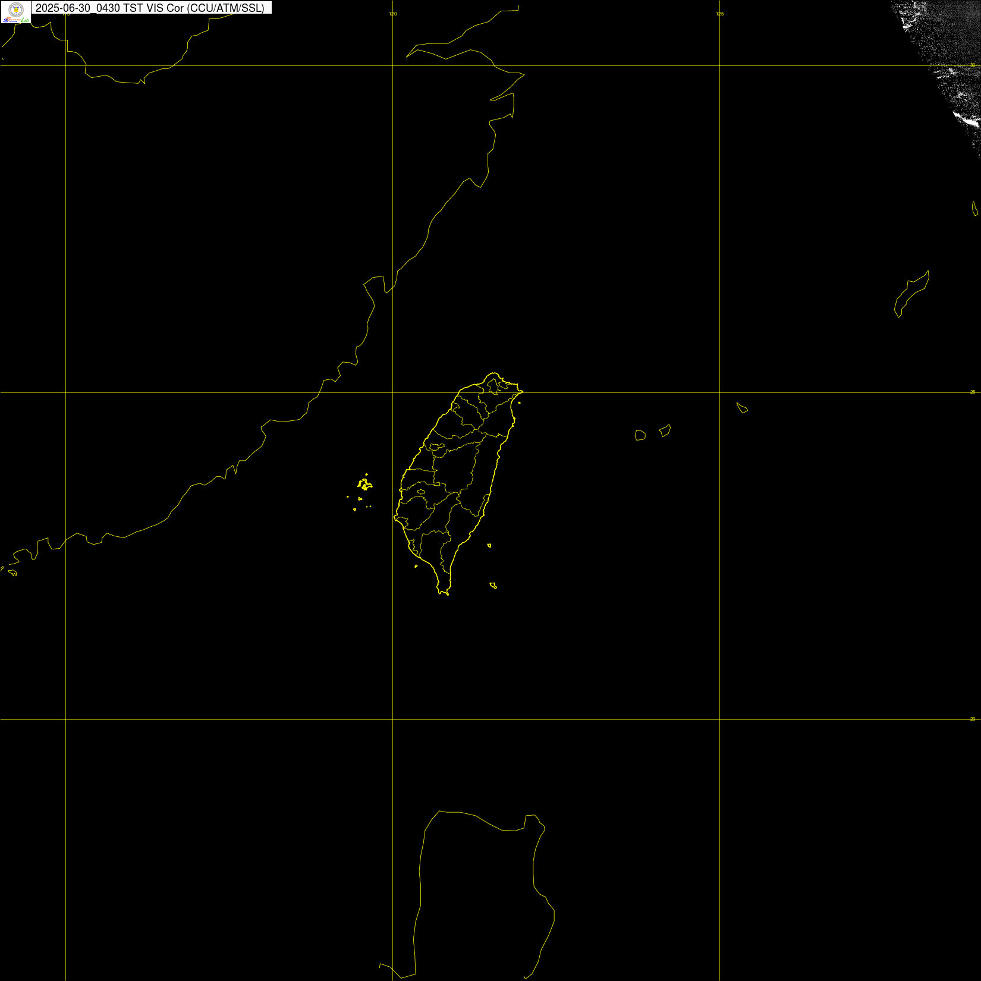Image resolution: width=981 pixels, height=981 pixels.
Task: Click the '25' latitude label
Action: (973, 392)
